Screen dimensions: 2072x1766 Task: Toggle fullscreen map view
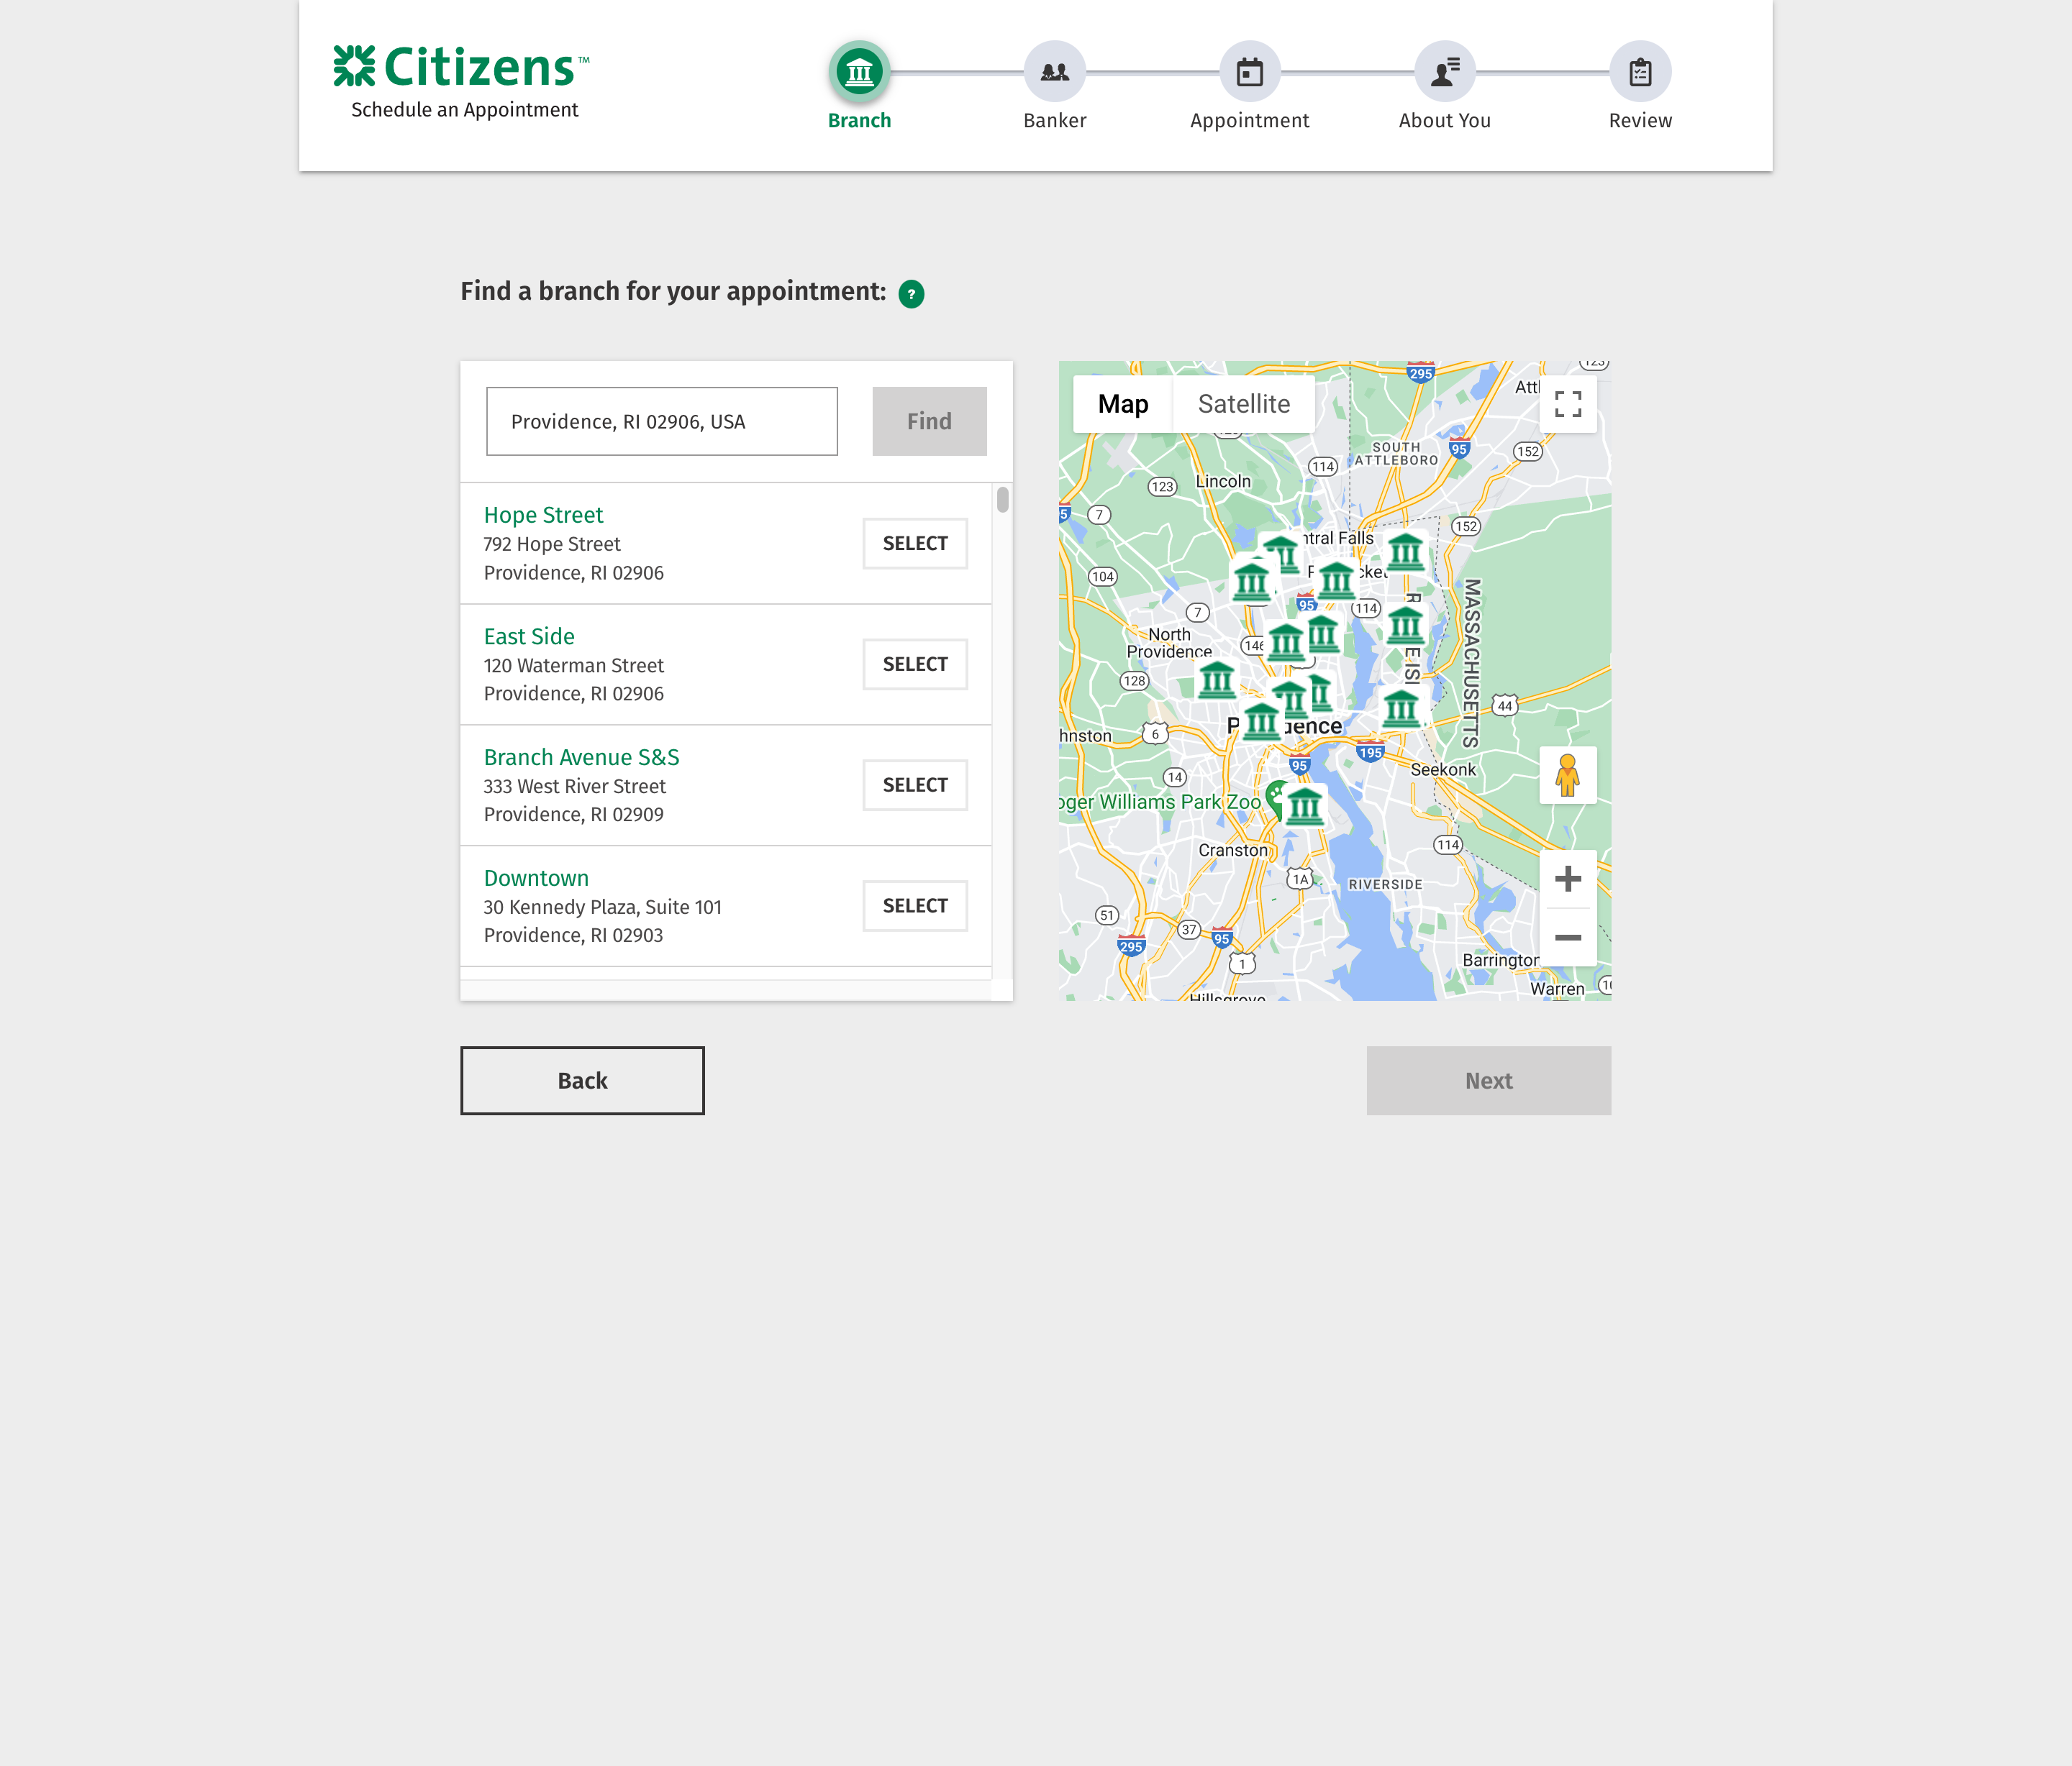pyautogui.click(x=1567, y=404)
